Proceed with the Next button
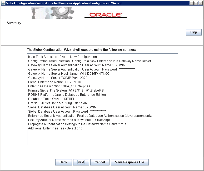Screen dimensions: 204x171 point(81,162)
